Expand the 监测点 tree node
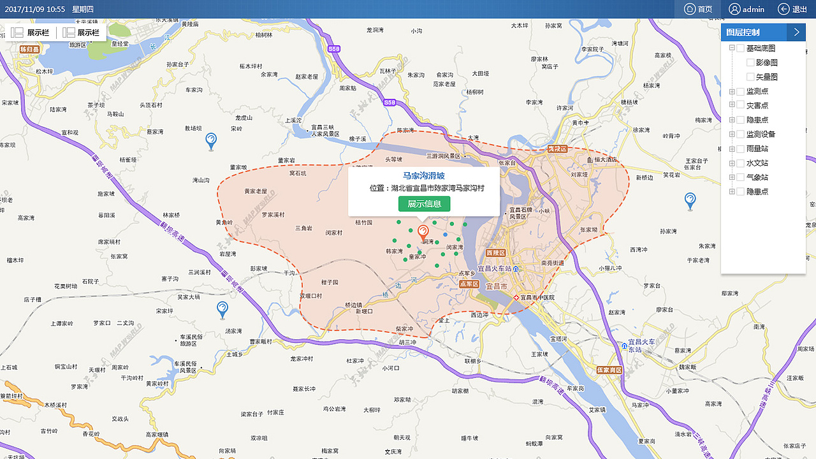This screenshot has height=459, width=816. click(732, 91)
